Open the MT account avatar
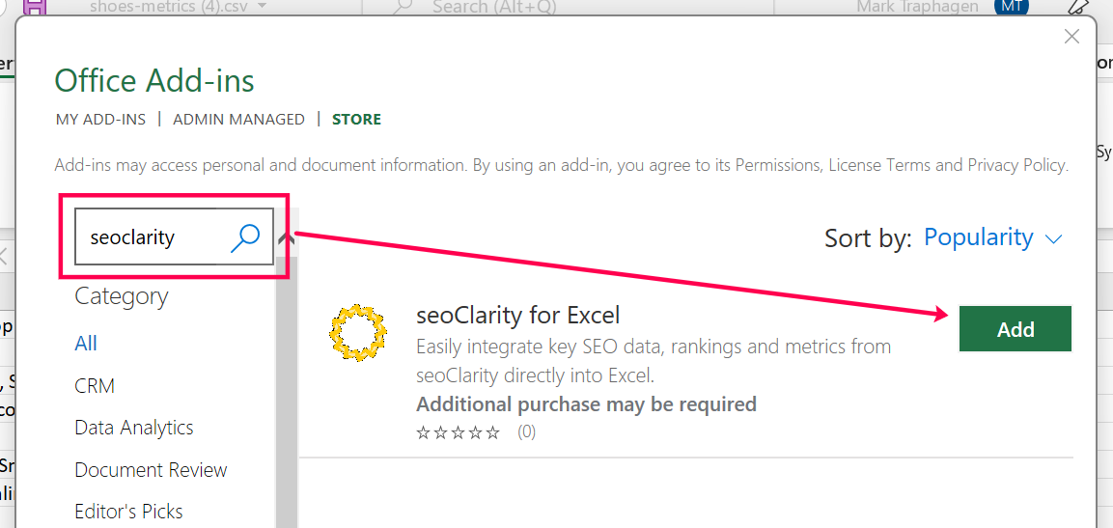 click(1012, 7)
